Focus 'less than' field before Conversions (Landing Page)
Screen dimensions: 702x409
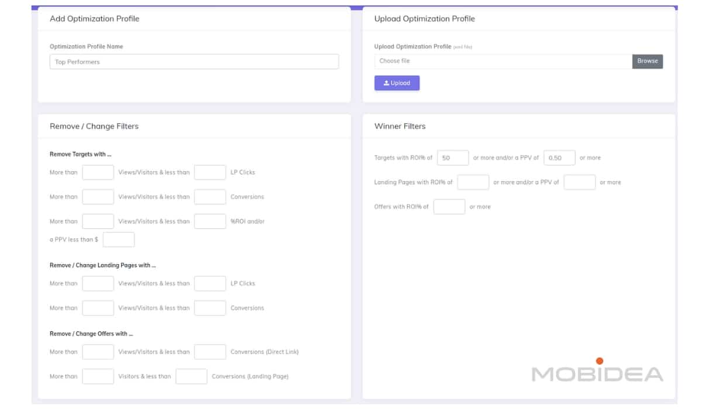tap(191, 376)
